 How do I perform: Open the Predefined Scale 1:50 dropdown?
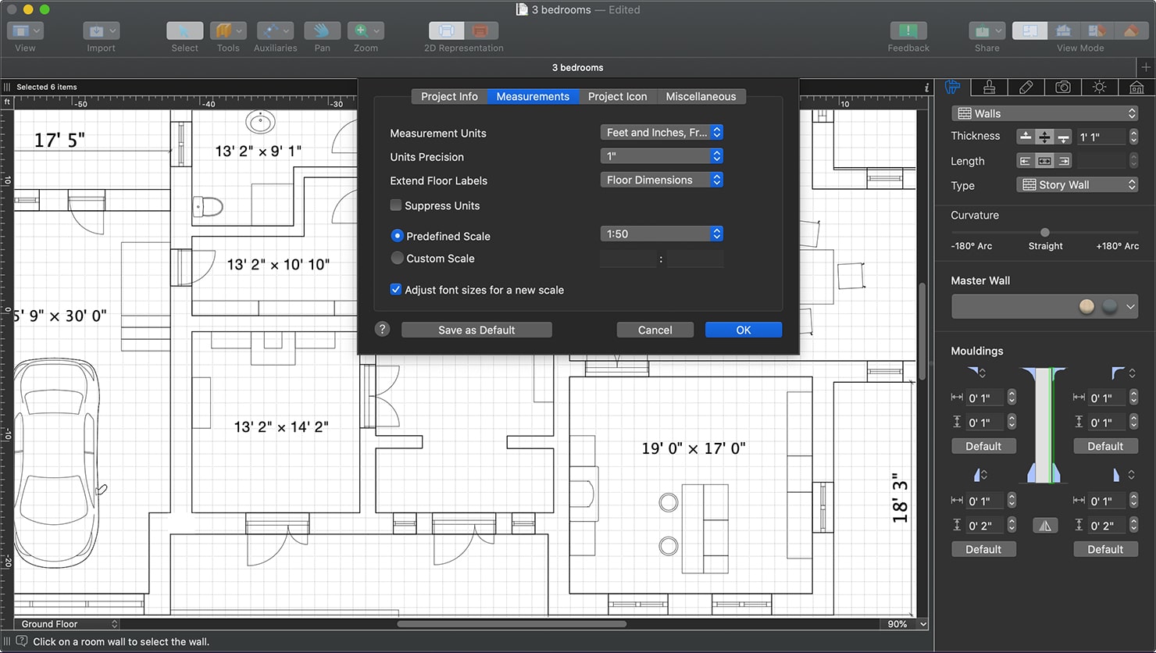point(661,233)
